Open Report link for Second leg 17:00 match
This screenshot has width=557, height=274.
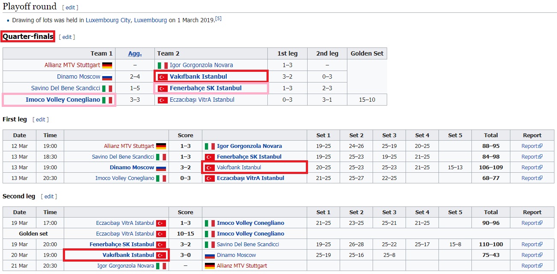click(x=532, y=223)
